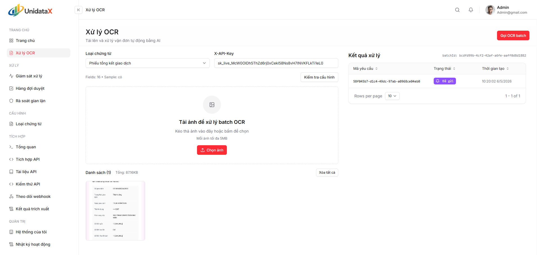This screenshot has width=537, height=255.
Task: Click Xóa tất cả button
Action: (327, 173)
